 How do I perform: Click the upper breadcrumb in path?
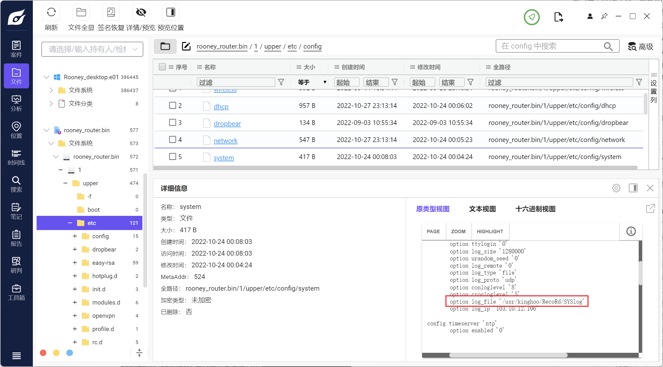pyautogui.click(x=272, y=46)
